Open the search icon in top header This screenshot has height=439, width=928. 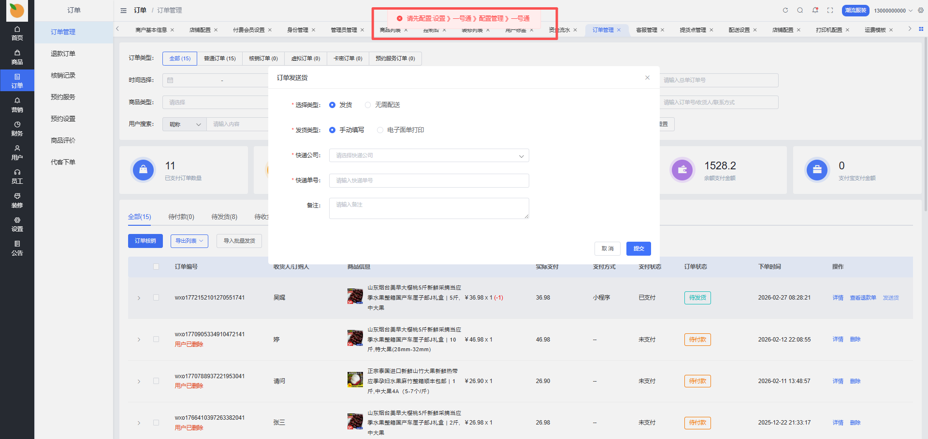point(800,10)
